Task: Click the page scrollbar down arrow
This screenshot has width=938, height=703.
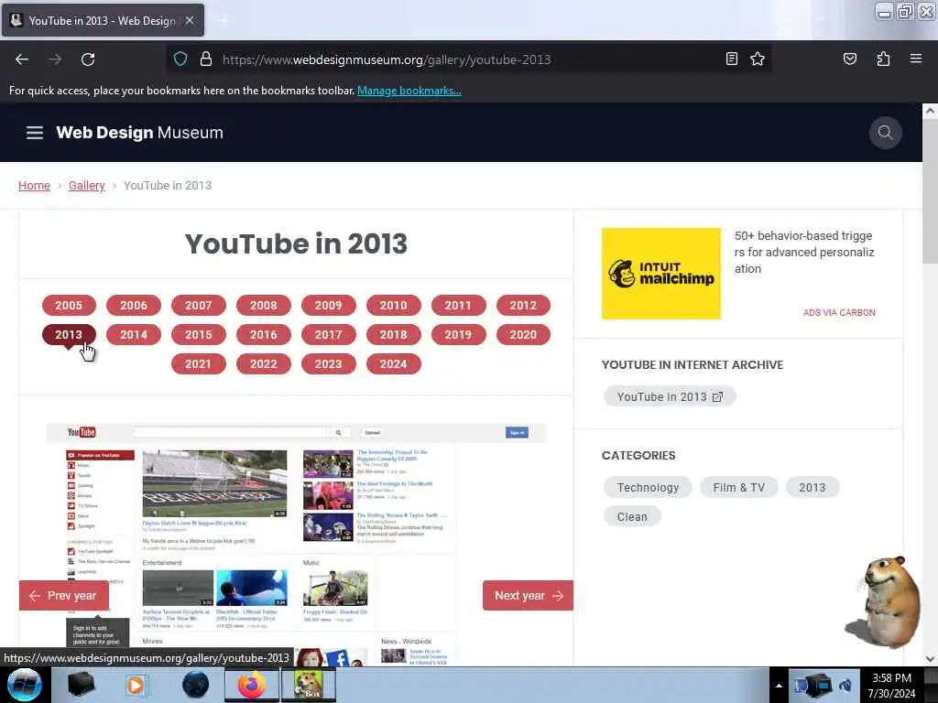Action: coord(930,659)
